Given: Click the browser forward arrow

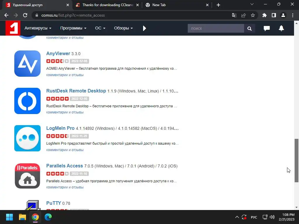Looking at the screenshot, I should coord(16,15).
